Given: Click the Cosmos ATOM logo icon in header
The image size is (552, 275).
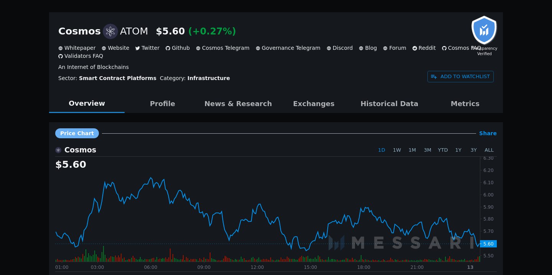Looking at the screenshot, I should (110, 31).
